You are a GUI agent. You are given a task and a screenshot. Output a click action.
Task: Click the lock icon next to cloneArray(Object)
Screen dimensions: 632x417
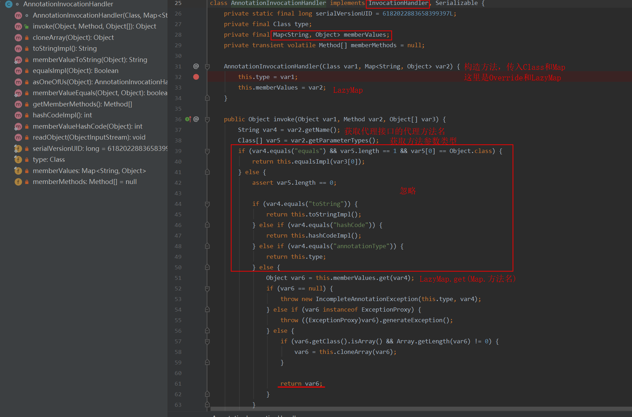[27, 38]
